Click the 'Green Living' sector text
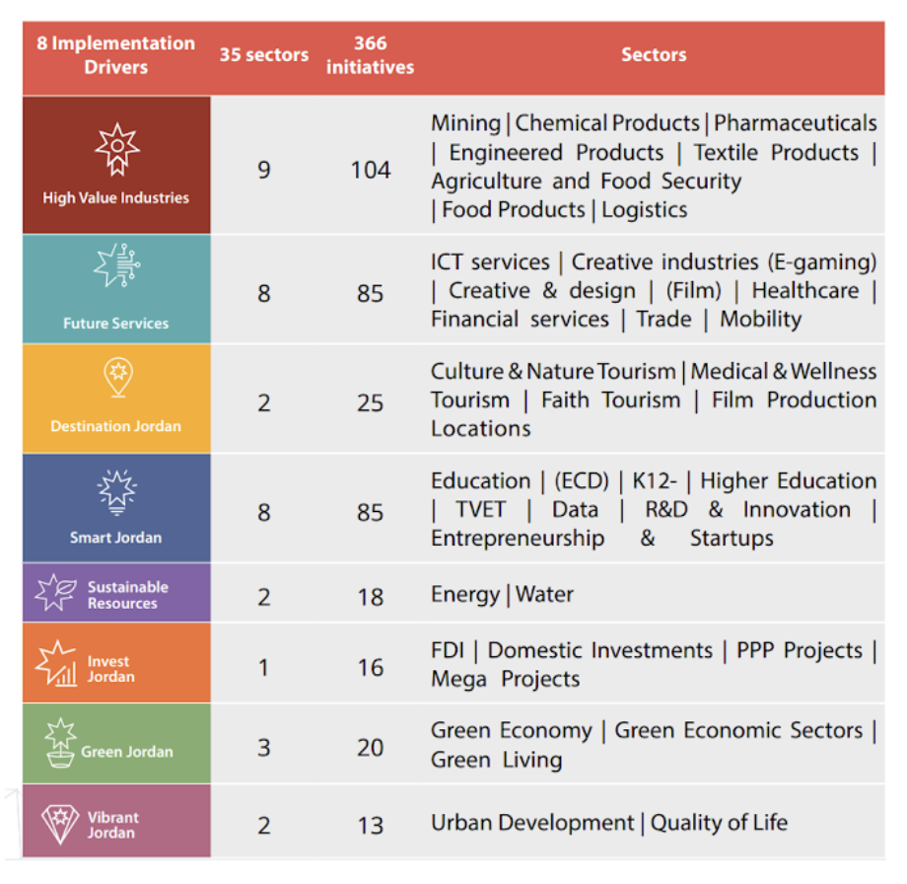 pos(496,761)
